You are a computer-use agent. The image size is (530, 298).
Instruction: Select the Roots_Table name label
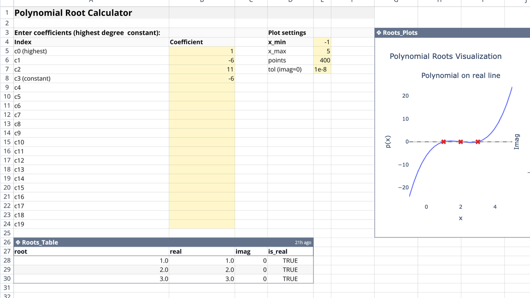tap(40, 243)
